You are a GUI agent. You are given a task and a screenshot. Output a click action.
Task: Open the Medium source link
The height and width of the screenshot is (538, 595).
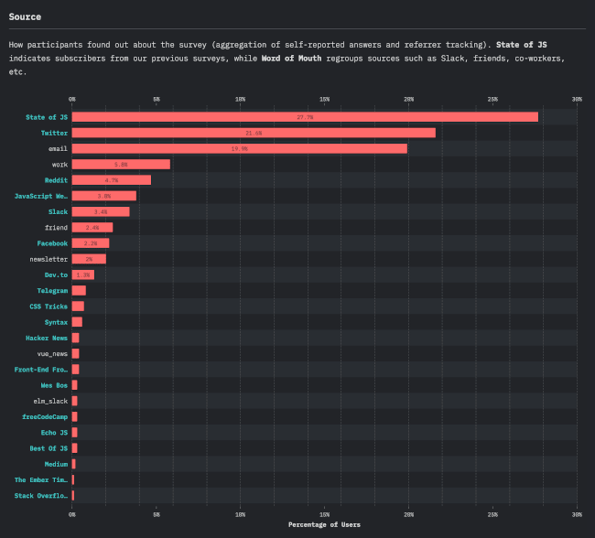pyautogui.click(x=56, y=464)
